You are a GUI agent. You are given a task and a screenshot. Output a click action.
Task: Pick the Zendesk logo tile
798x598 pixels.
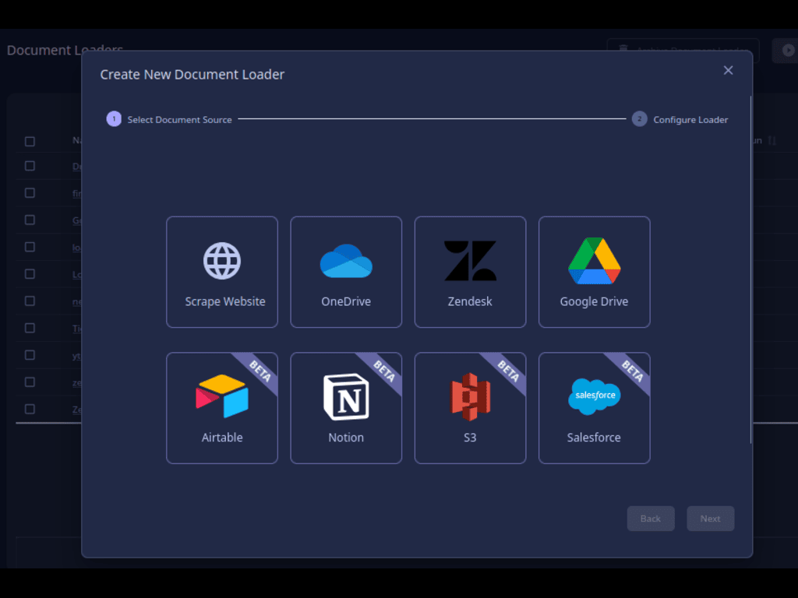tap(470, 261)
